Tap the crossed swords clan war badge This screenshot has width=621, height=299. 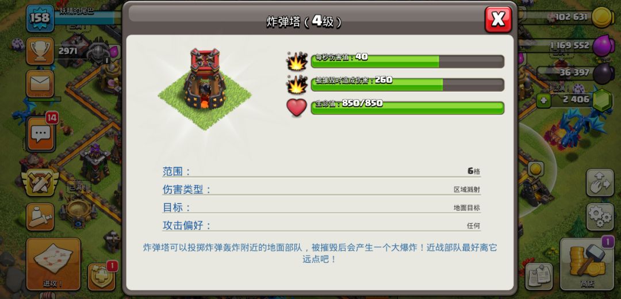click(x=40, y=182)
